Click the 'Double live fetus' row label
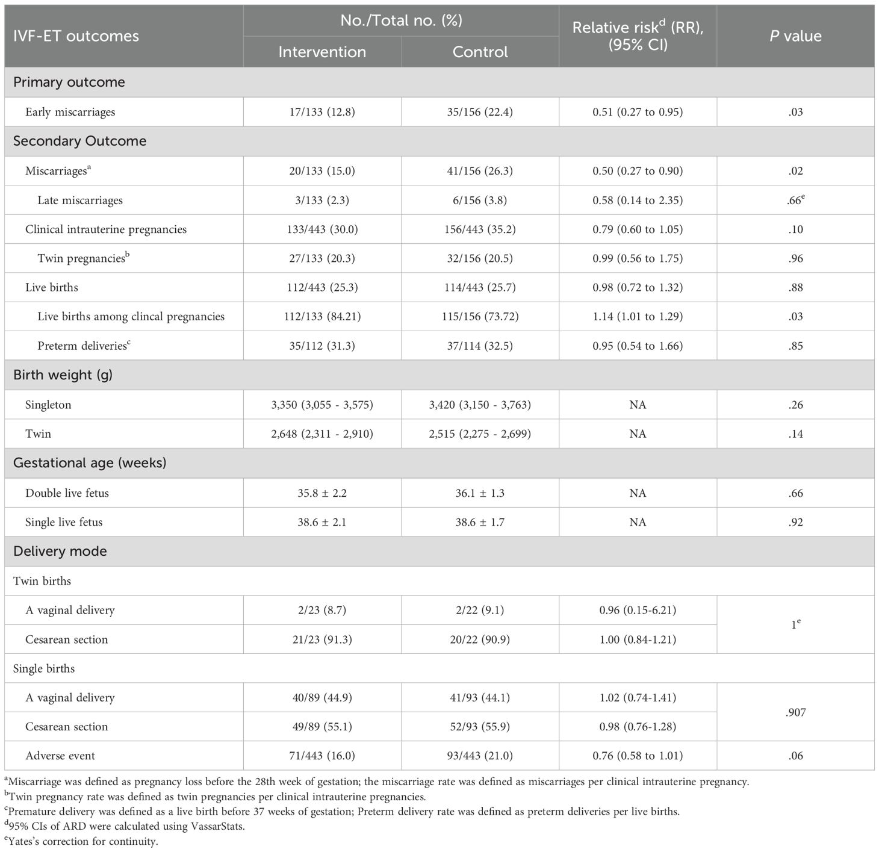Viewport: 879px width, 852px height. click(67, 493)
